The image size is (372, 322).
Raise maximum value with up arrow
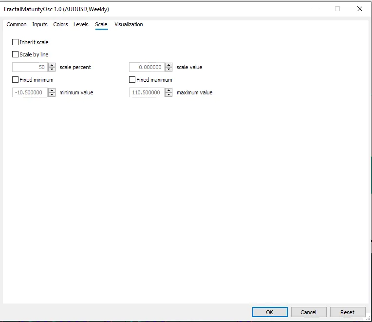[x=168, y=90]
